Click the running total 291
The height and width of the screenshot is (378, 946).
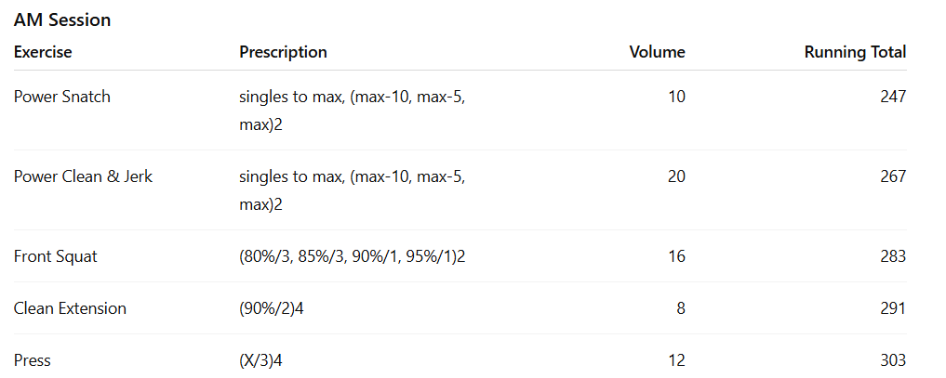pos(892,308)
